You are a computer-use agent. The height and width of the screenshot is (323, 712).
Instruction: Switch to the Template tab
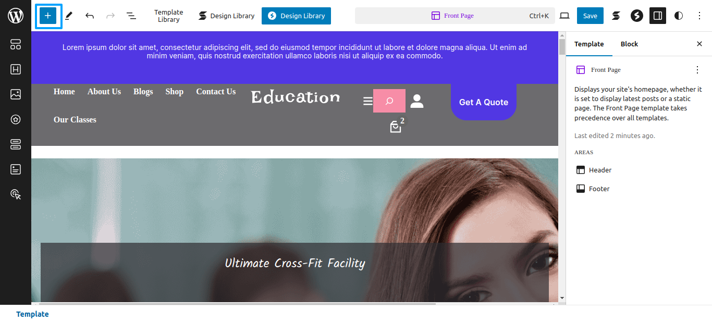click(589, 44)
